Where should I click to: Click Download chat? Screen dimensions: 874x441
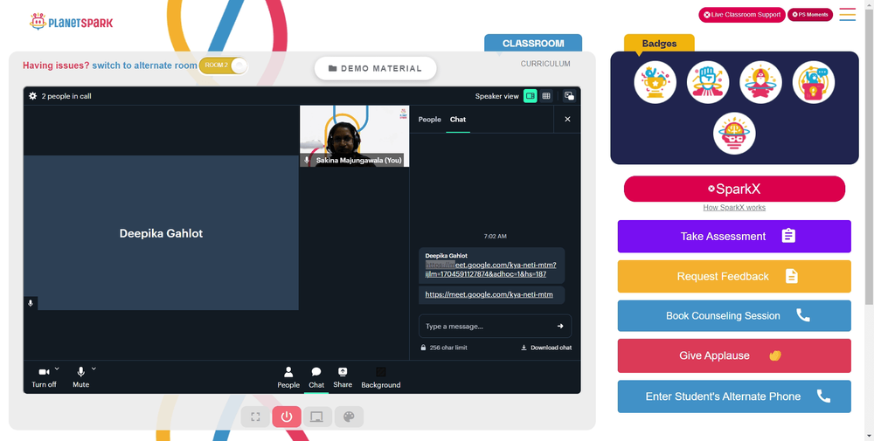click(546, 348)
